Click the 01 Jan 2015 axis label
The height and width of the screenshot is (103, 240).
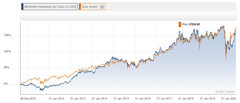121,98
